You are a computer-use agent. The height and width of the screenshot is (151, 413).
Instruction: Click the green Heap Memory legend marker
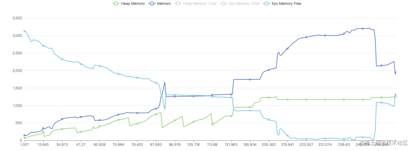click(x=115, y=4)
